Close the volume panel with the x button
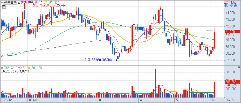Screen dimensions: 241x103 239,68
